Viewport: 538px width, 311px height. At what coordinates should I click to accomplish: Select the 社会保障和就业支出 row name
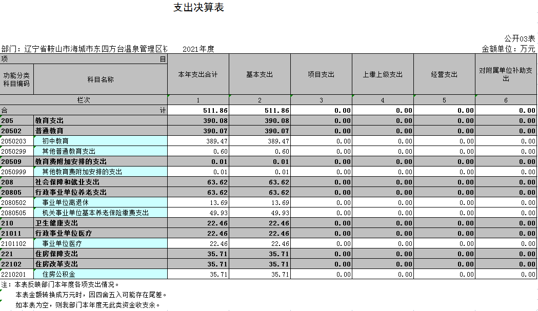(100, 182)
